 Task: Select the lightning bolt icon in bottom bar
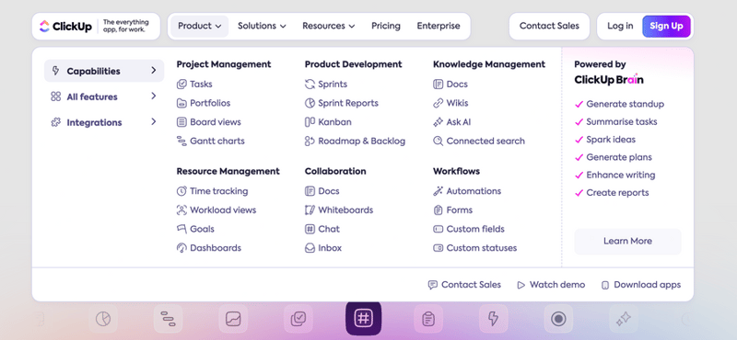click(x=493, y=319)
